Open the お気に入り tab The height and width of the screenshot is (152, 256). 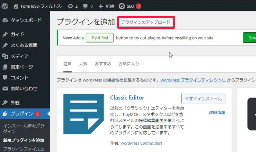(129, 64)
